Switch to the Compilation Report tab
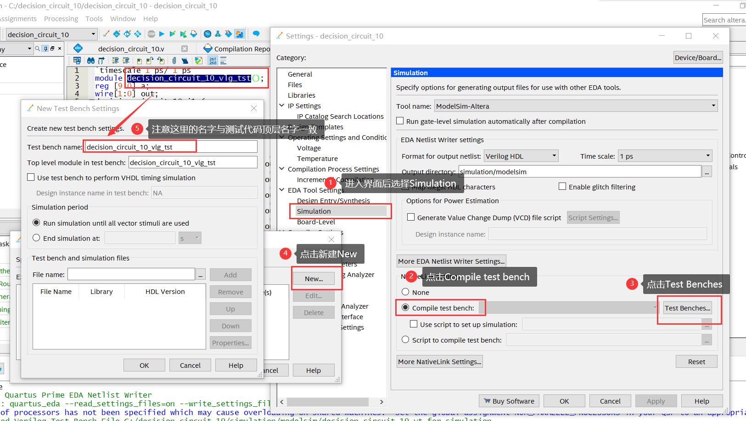The width and height of the screenshot is (746, 421). [237, 49]
